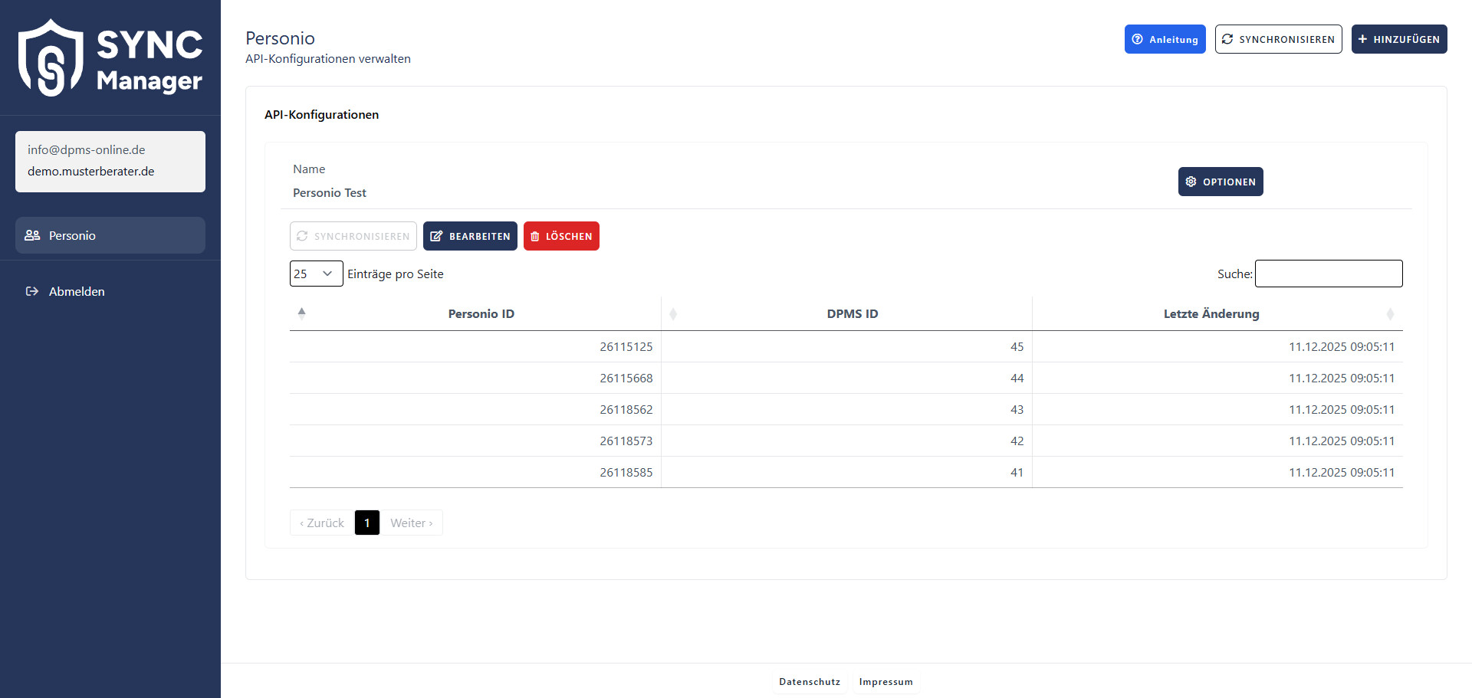The image size is (1472, 698).
Task: Open the entries per page dropdown
Action: pos(316,274)
